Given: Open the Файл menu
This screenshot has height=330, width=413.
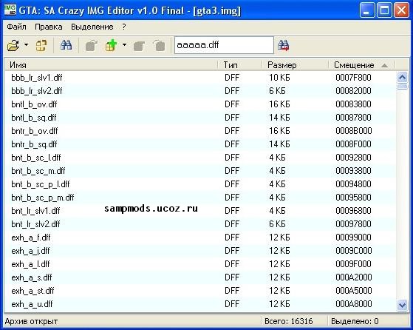Looking at the screenshot, I should tap(16, 27).
